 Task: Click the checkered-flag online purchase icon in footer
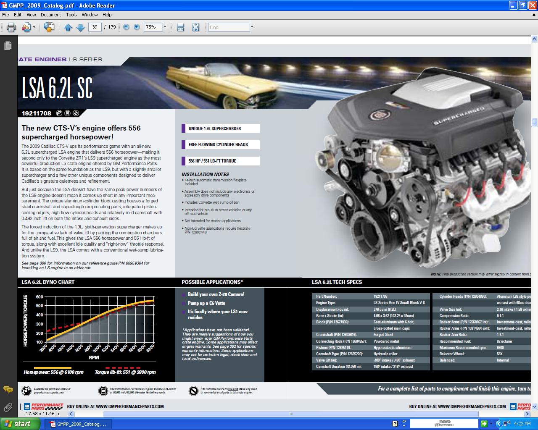[x=26, y=391]
